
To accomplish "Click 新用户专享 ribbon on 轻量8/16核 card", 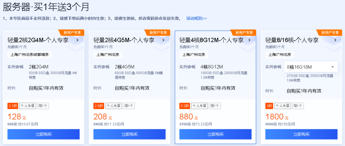I will 330,33.
